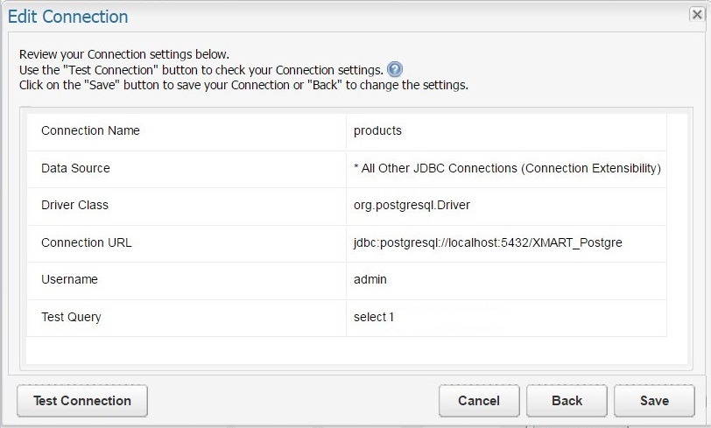The height and width of the screenshot is (428, 711).
Task: Close the Edit Connection dialog
Action: click(x=697, y=15)
